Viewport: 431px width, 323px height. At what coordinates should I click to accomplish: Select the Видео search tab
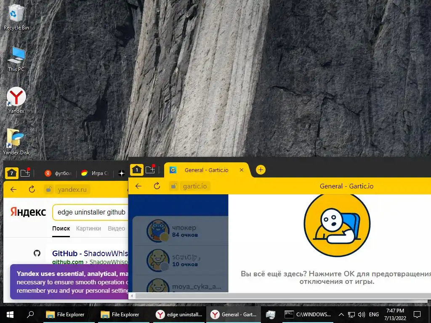point(116,228)
